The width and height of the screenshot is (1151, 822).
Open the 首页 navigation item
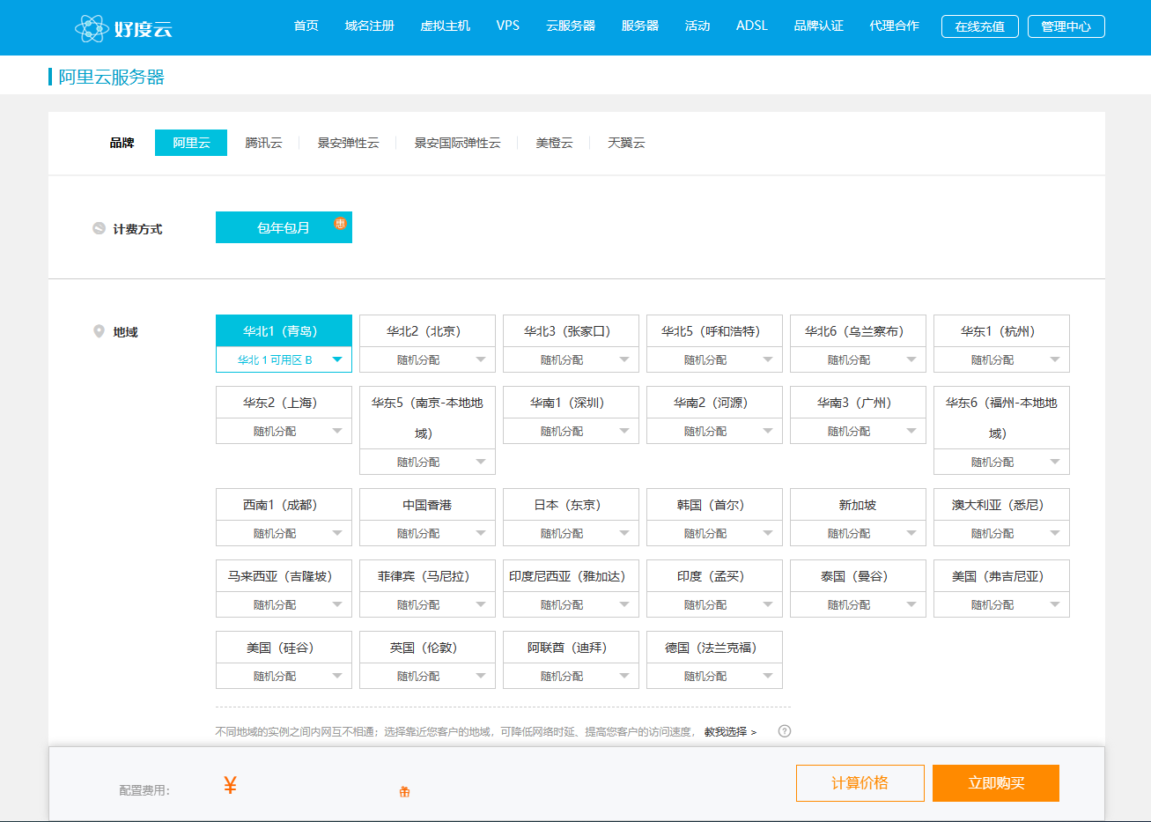pyautogui.click(x=306, y=26)
